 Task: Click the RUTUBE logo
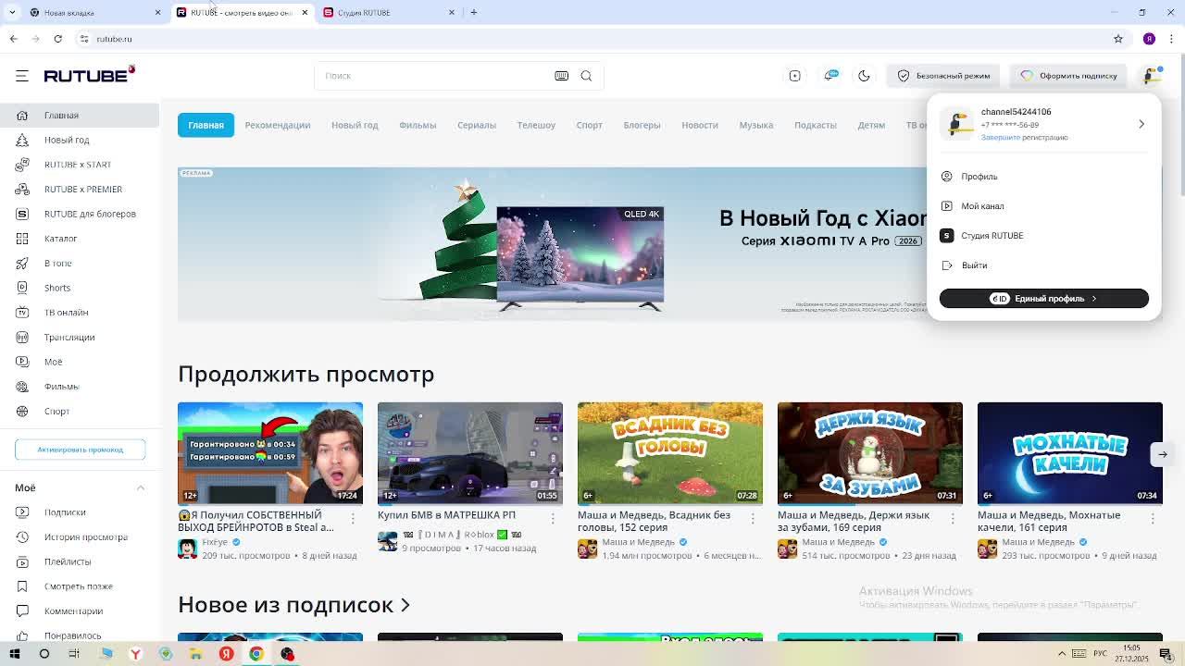click(x=90, y=75)
